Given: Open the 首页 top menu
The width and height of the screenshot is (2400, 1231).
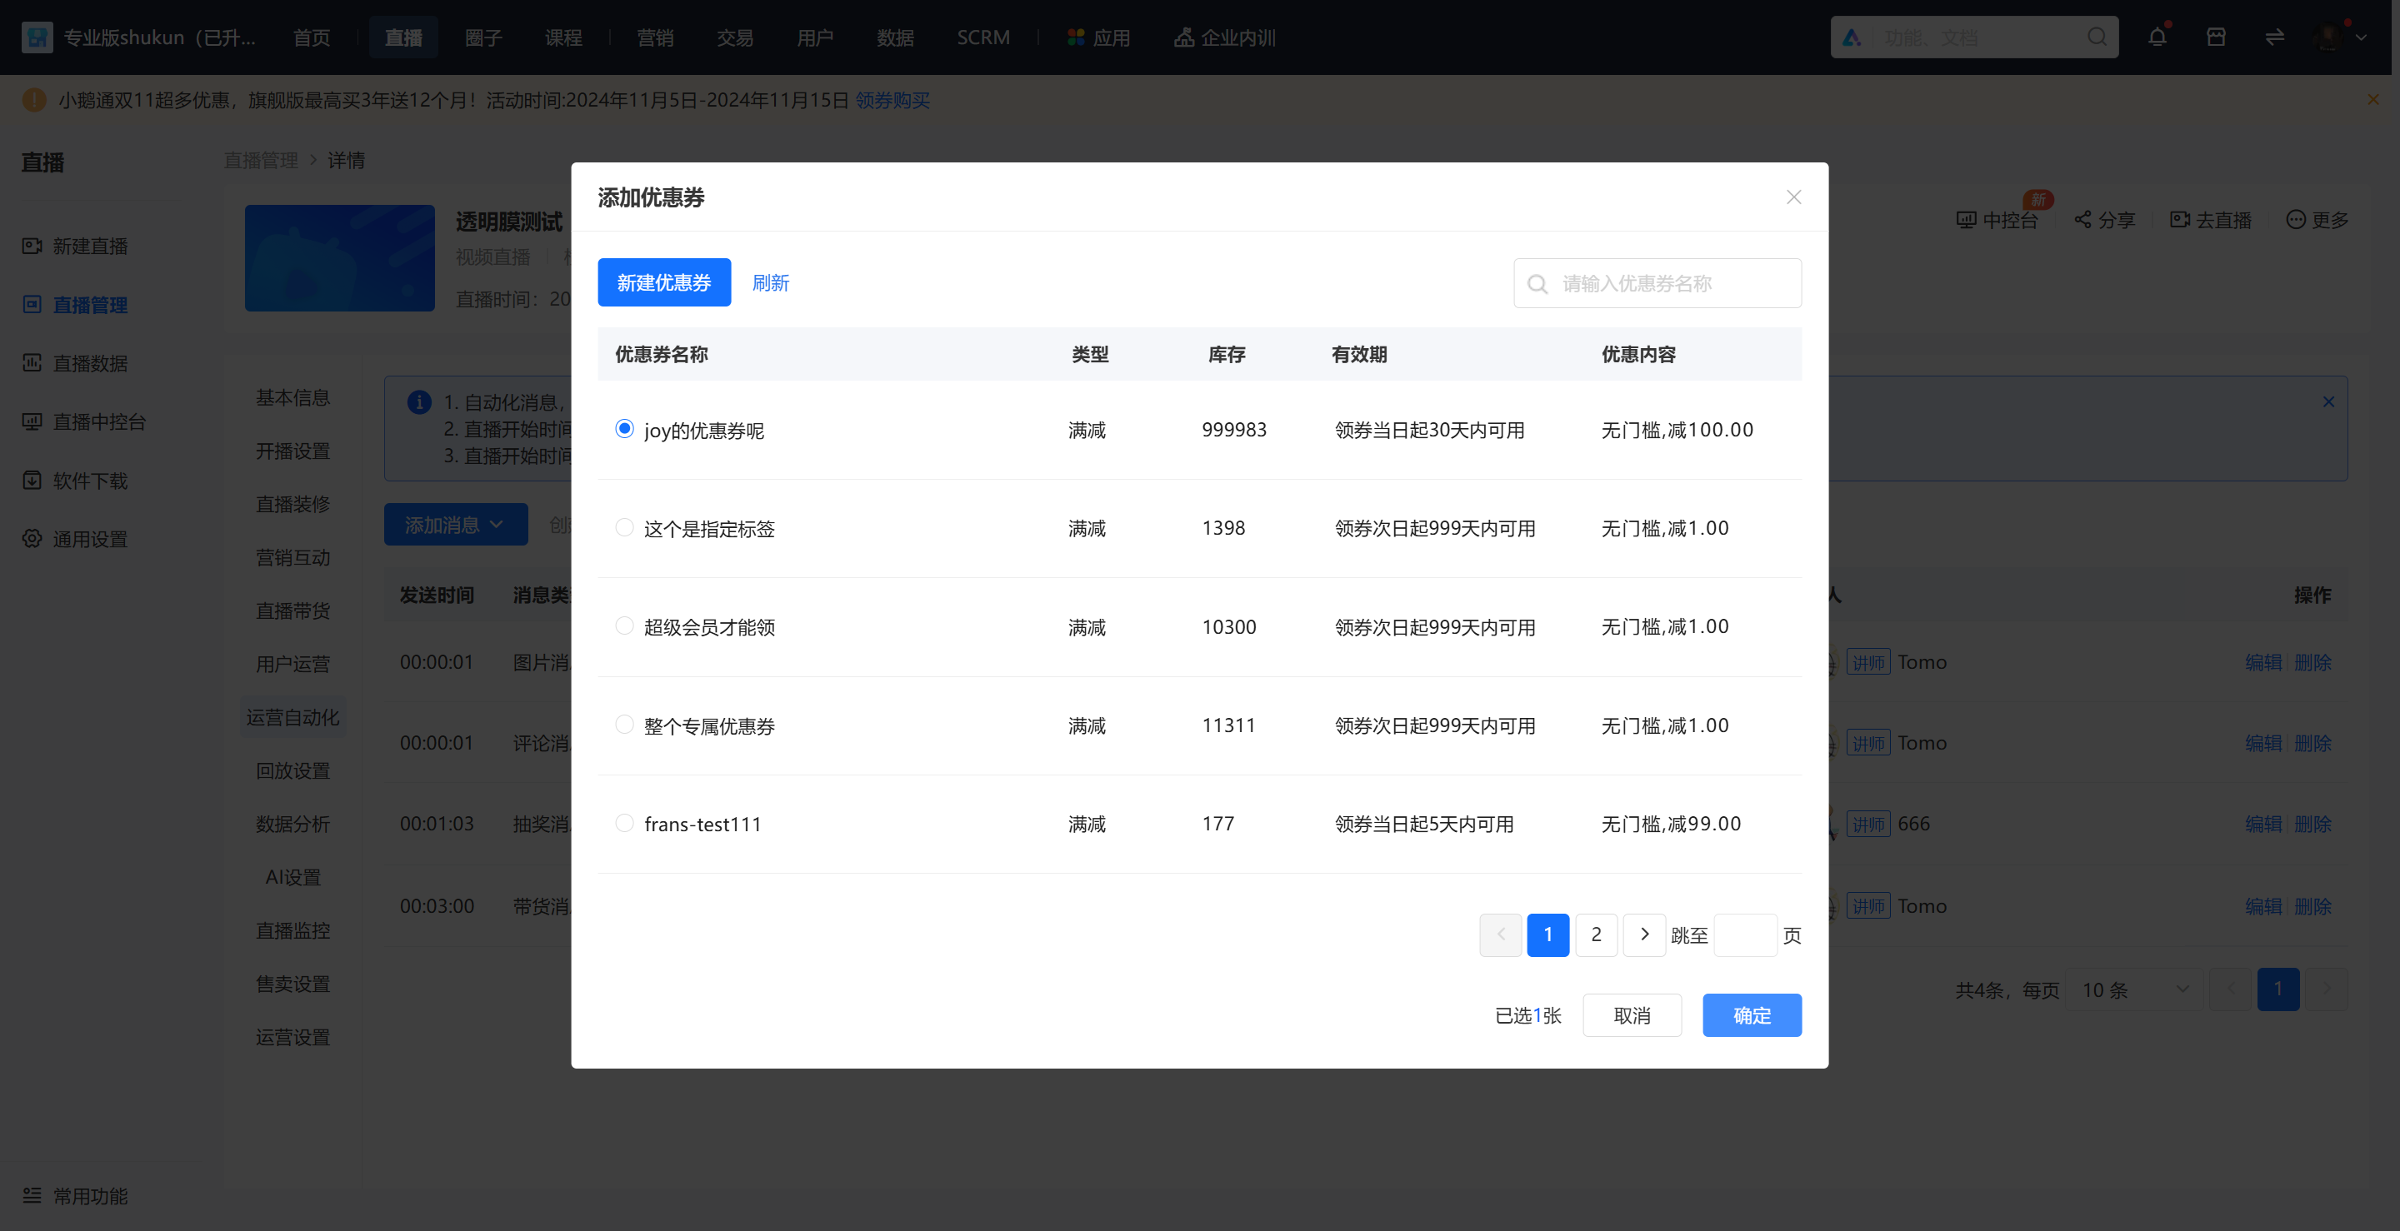Looking at the screenshot, I should coord(311,37).
